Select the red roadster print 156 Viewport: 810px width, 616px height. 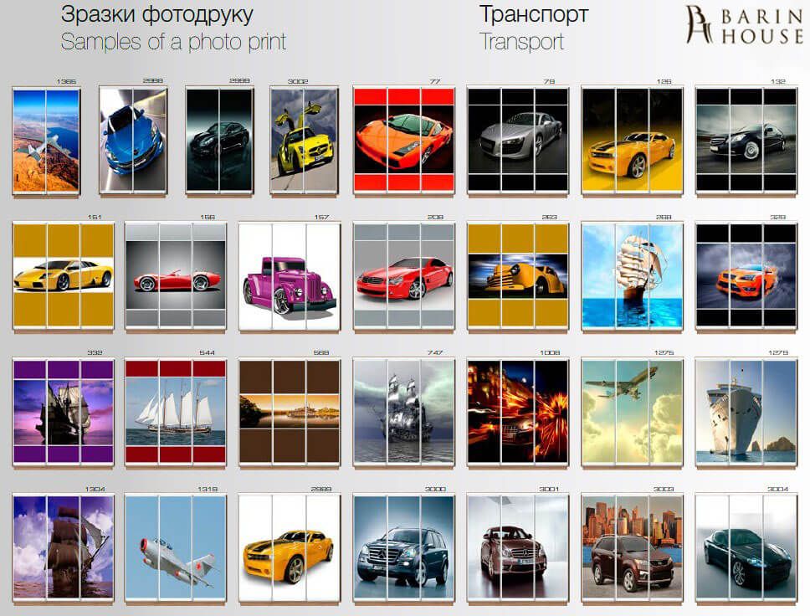175,278
